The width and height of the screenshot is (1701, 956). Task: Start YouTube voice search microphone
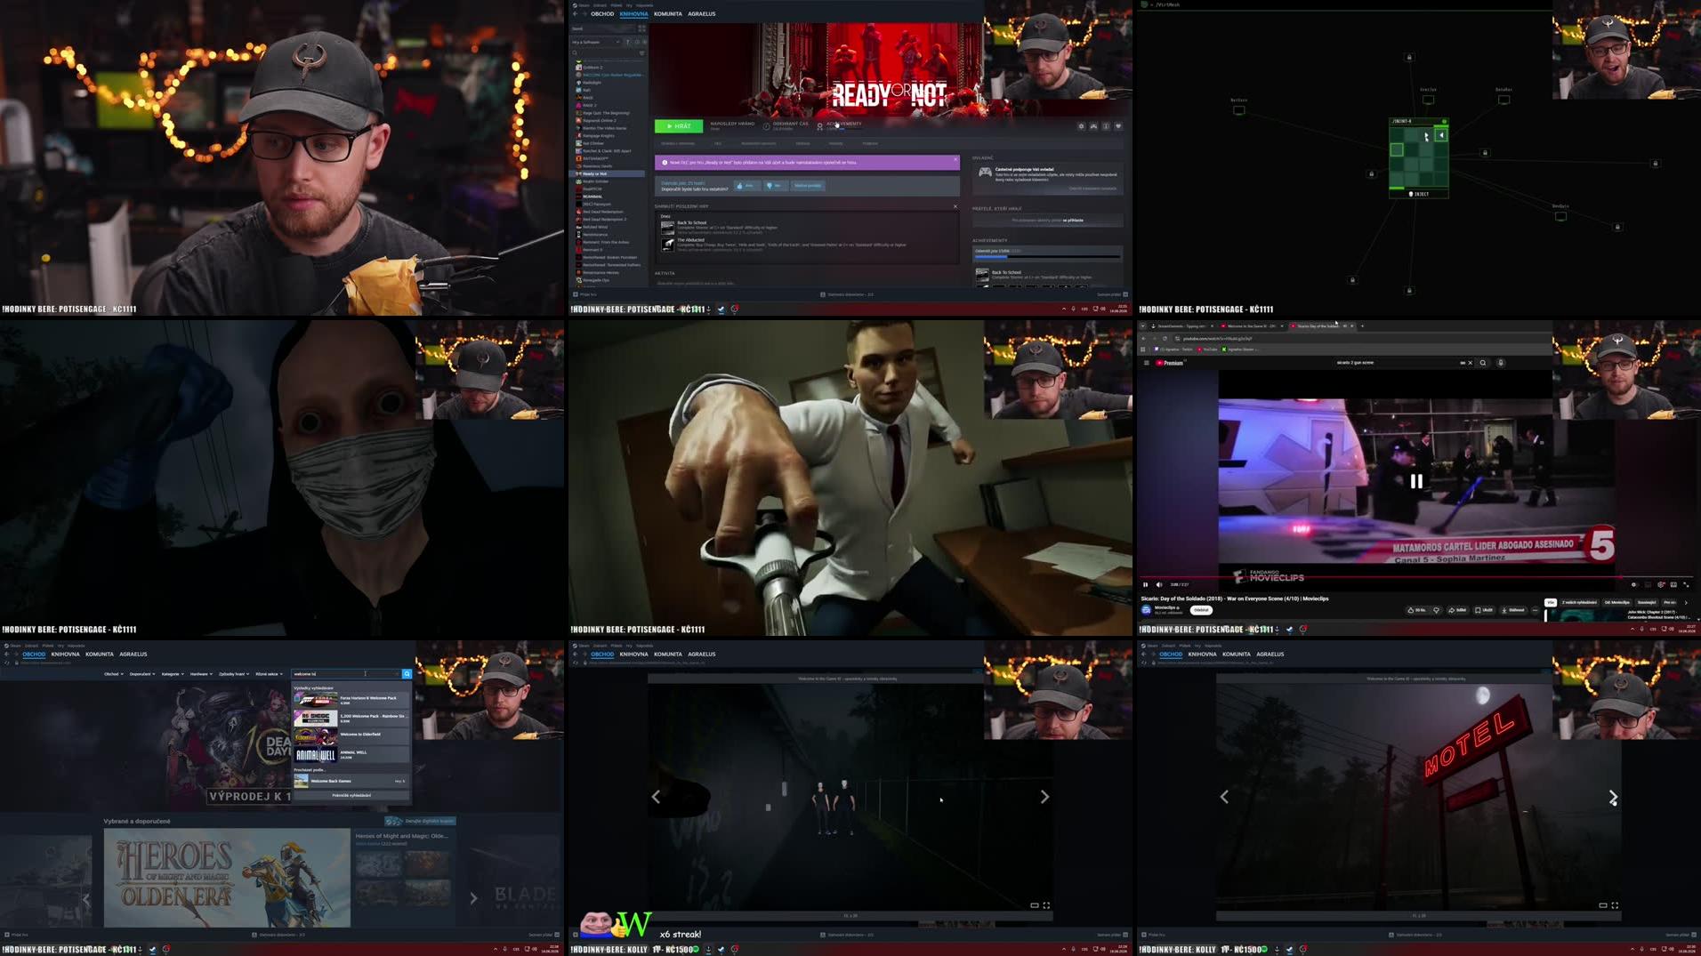(1501, 363)
